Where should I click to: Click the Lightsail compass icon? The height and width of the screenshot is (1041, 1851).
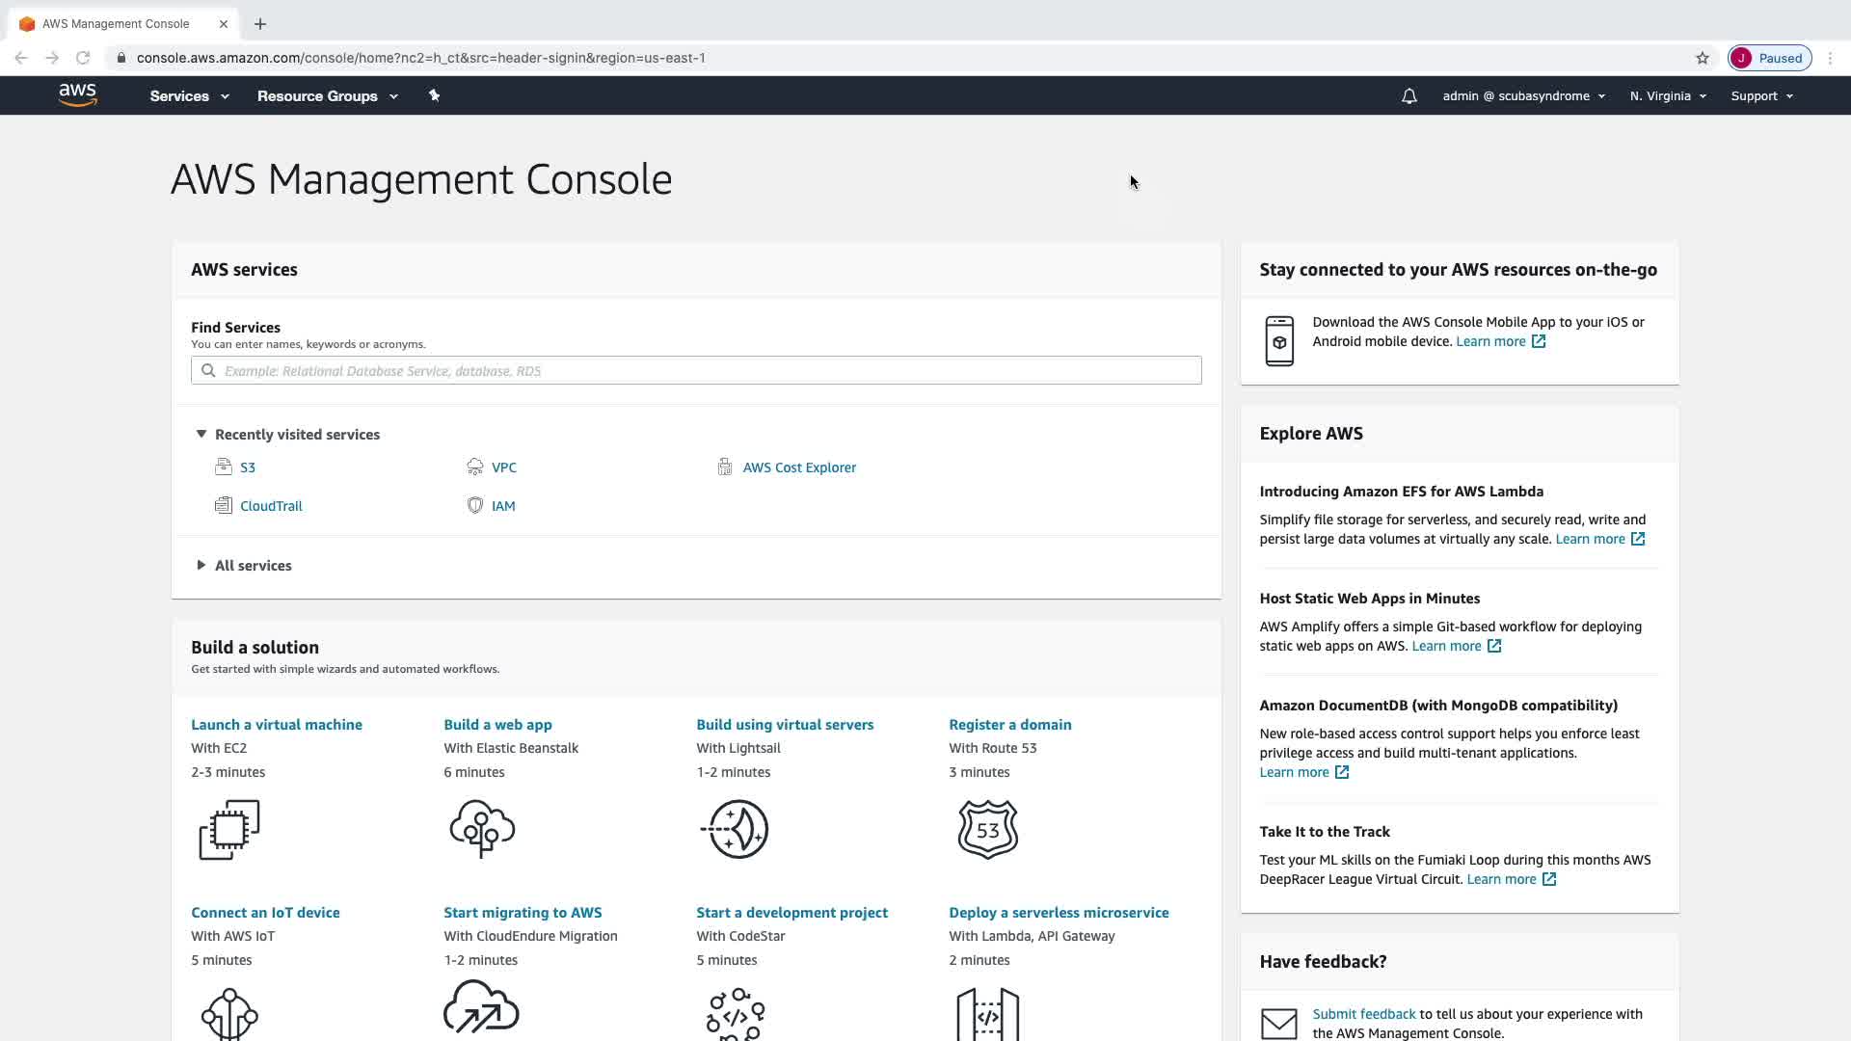tap(737, 829)
